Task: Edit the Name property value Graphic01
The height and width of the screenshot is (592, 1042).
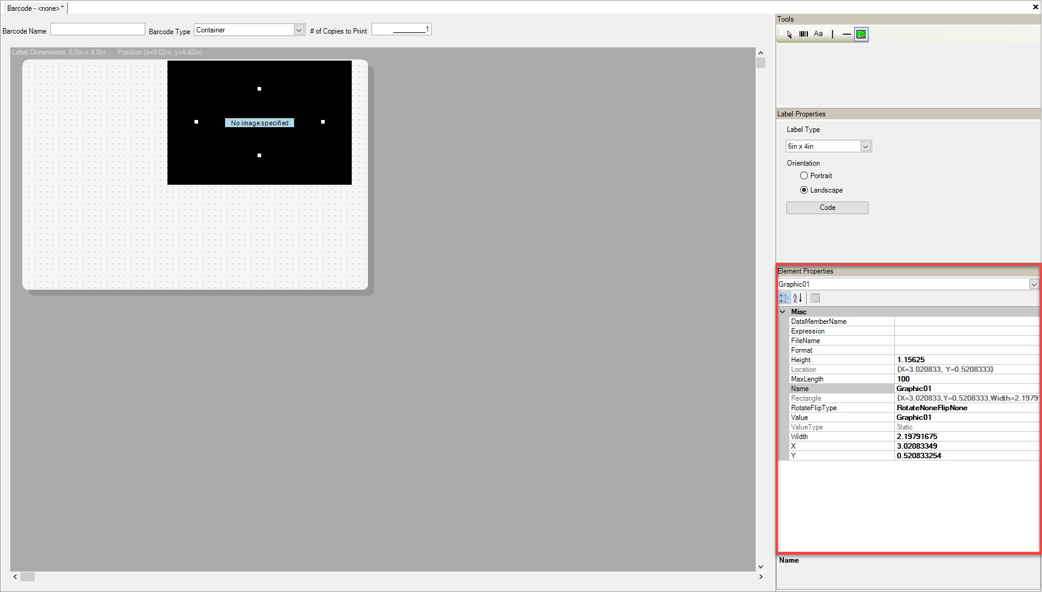Action: [966, 389]
